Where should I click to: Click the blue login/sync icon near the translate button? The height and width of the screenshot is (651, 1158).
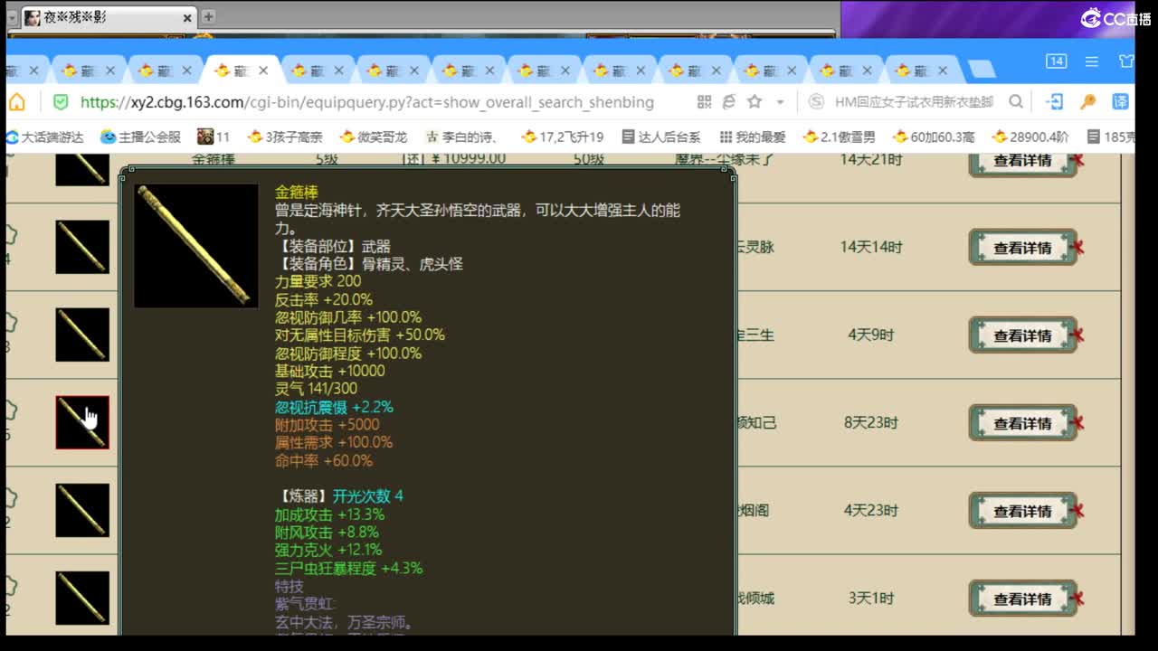coord(1055,102)
